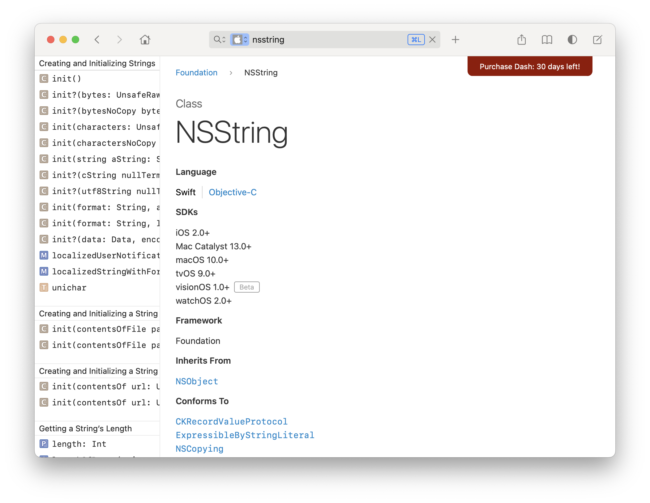Select init() in sidebar list
650x503 pixels.
(66, 79)
